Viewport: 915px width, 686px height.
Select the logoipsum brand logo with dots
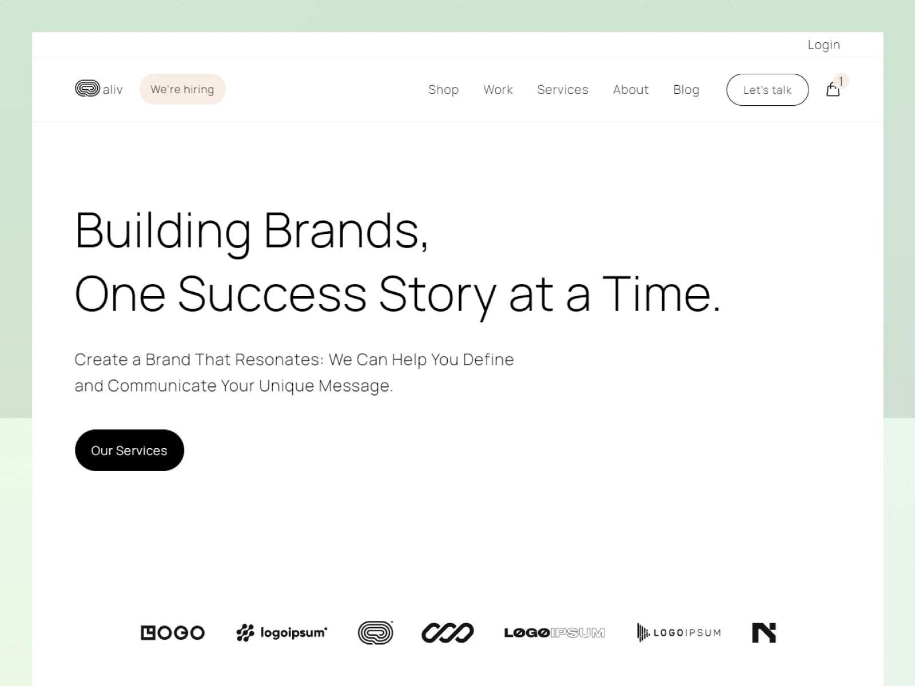281,633
